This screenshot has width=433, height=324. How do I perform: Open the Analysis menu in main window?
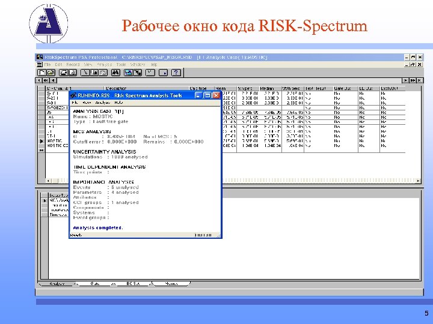[x=105, y=64]
